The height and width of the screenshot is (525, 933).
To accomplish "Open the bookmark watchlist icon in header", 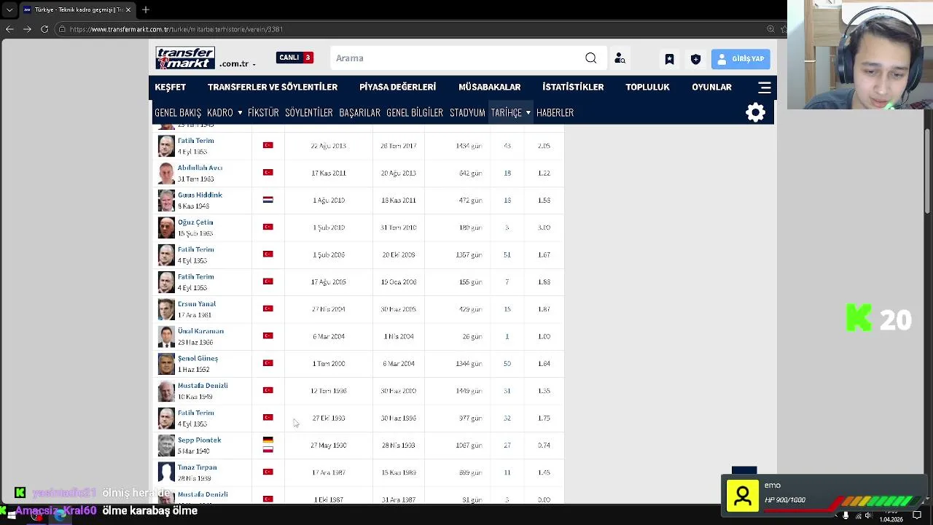I will [669, 59].
